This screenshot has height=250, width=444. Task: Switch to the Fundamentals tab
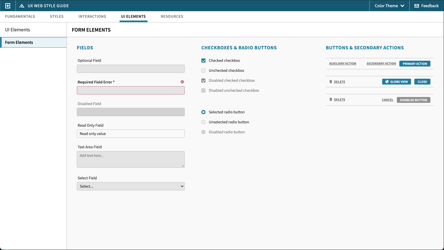[x=20, y=17]
